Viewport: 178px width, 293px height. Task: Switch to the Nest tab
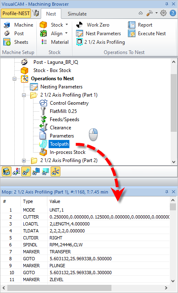click(x=51, y=14)
